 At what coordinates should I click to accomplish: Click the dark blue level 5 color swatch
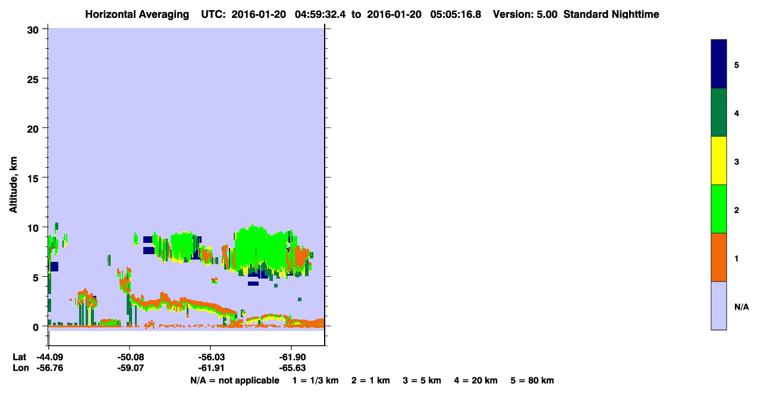pyautogui.click(x=719, y=64)
